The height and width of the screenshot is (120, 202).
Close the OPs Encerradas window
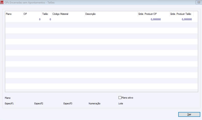click(x=199, y=2)
